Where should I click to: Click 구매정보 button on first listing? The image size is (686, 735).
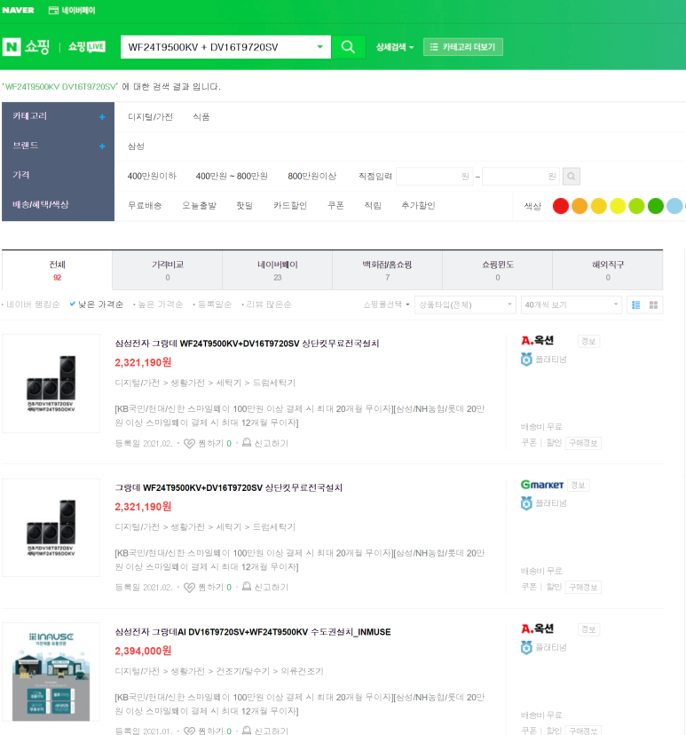583,443
